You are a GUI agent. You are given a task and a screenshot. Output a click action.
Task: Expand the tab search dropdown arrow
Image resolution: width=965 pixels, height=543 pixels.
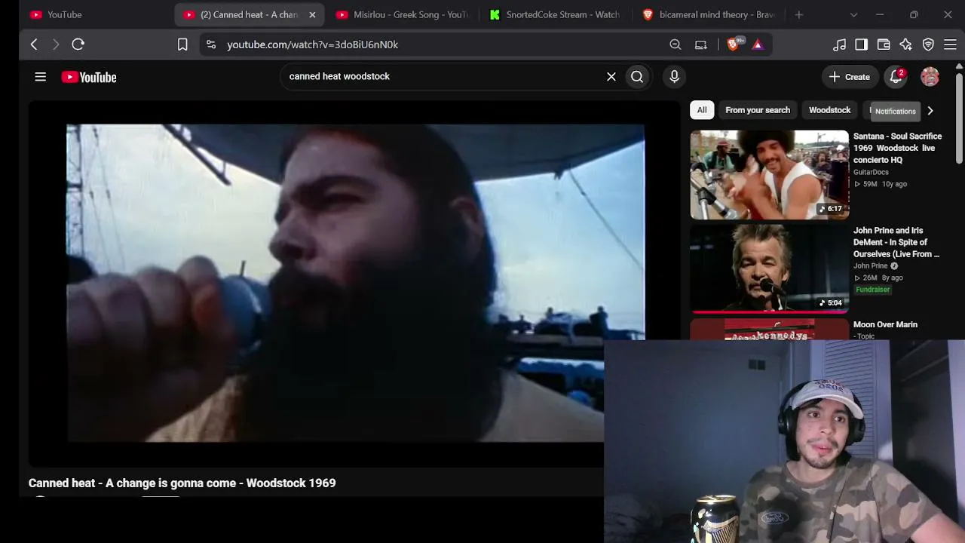[853, 14]
